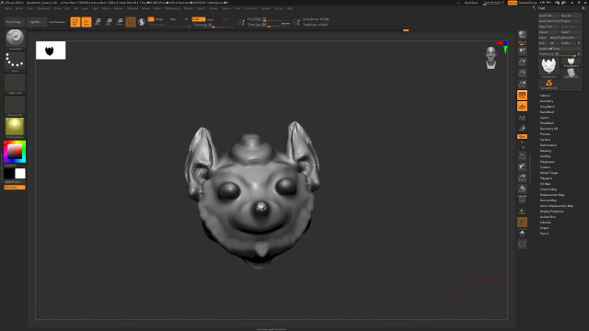Click the local symmetry transform icon

point(522,129)
